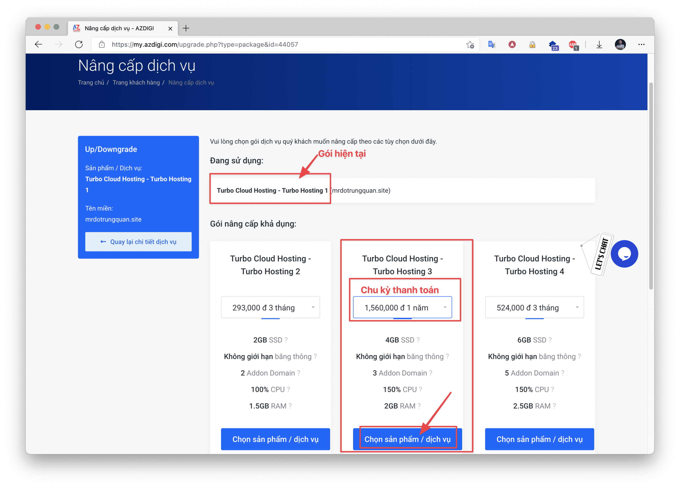Screen dimensions: 680x488
Task: Go to Trang chủ breadcrumb link
Action: [91, 82]
